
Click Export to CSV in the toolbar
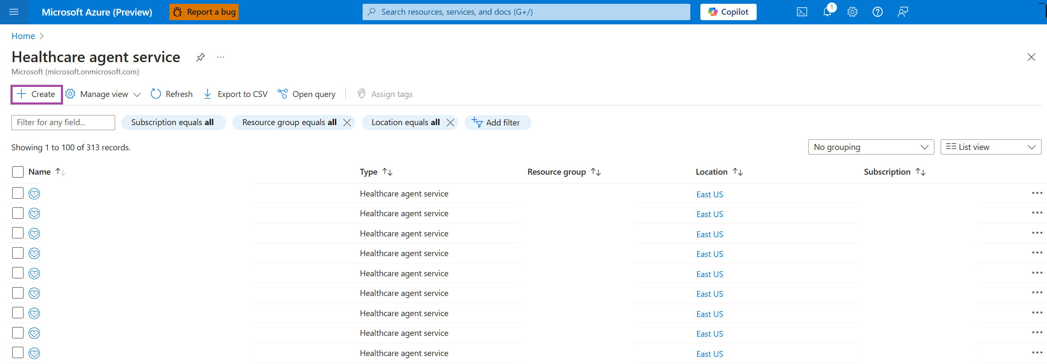pyautogui.click(x=236, y=94)
